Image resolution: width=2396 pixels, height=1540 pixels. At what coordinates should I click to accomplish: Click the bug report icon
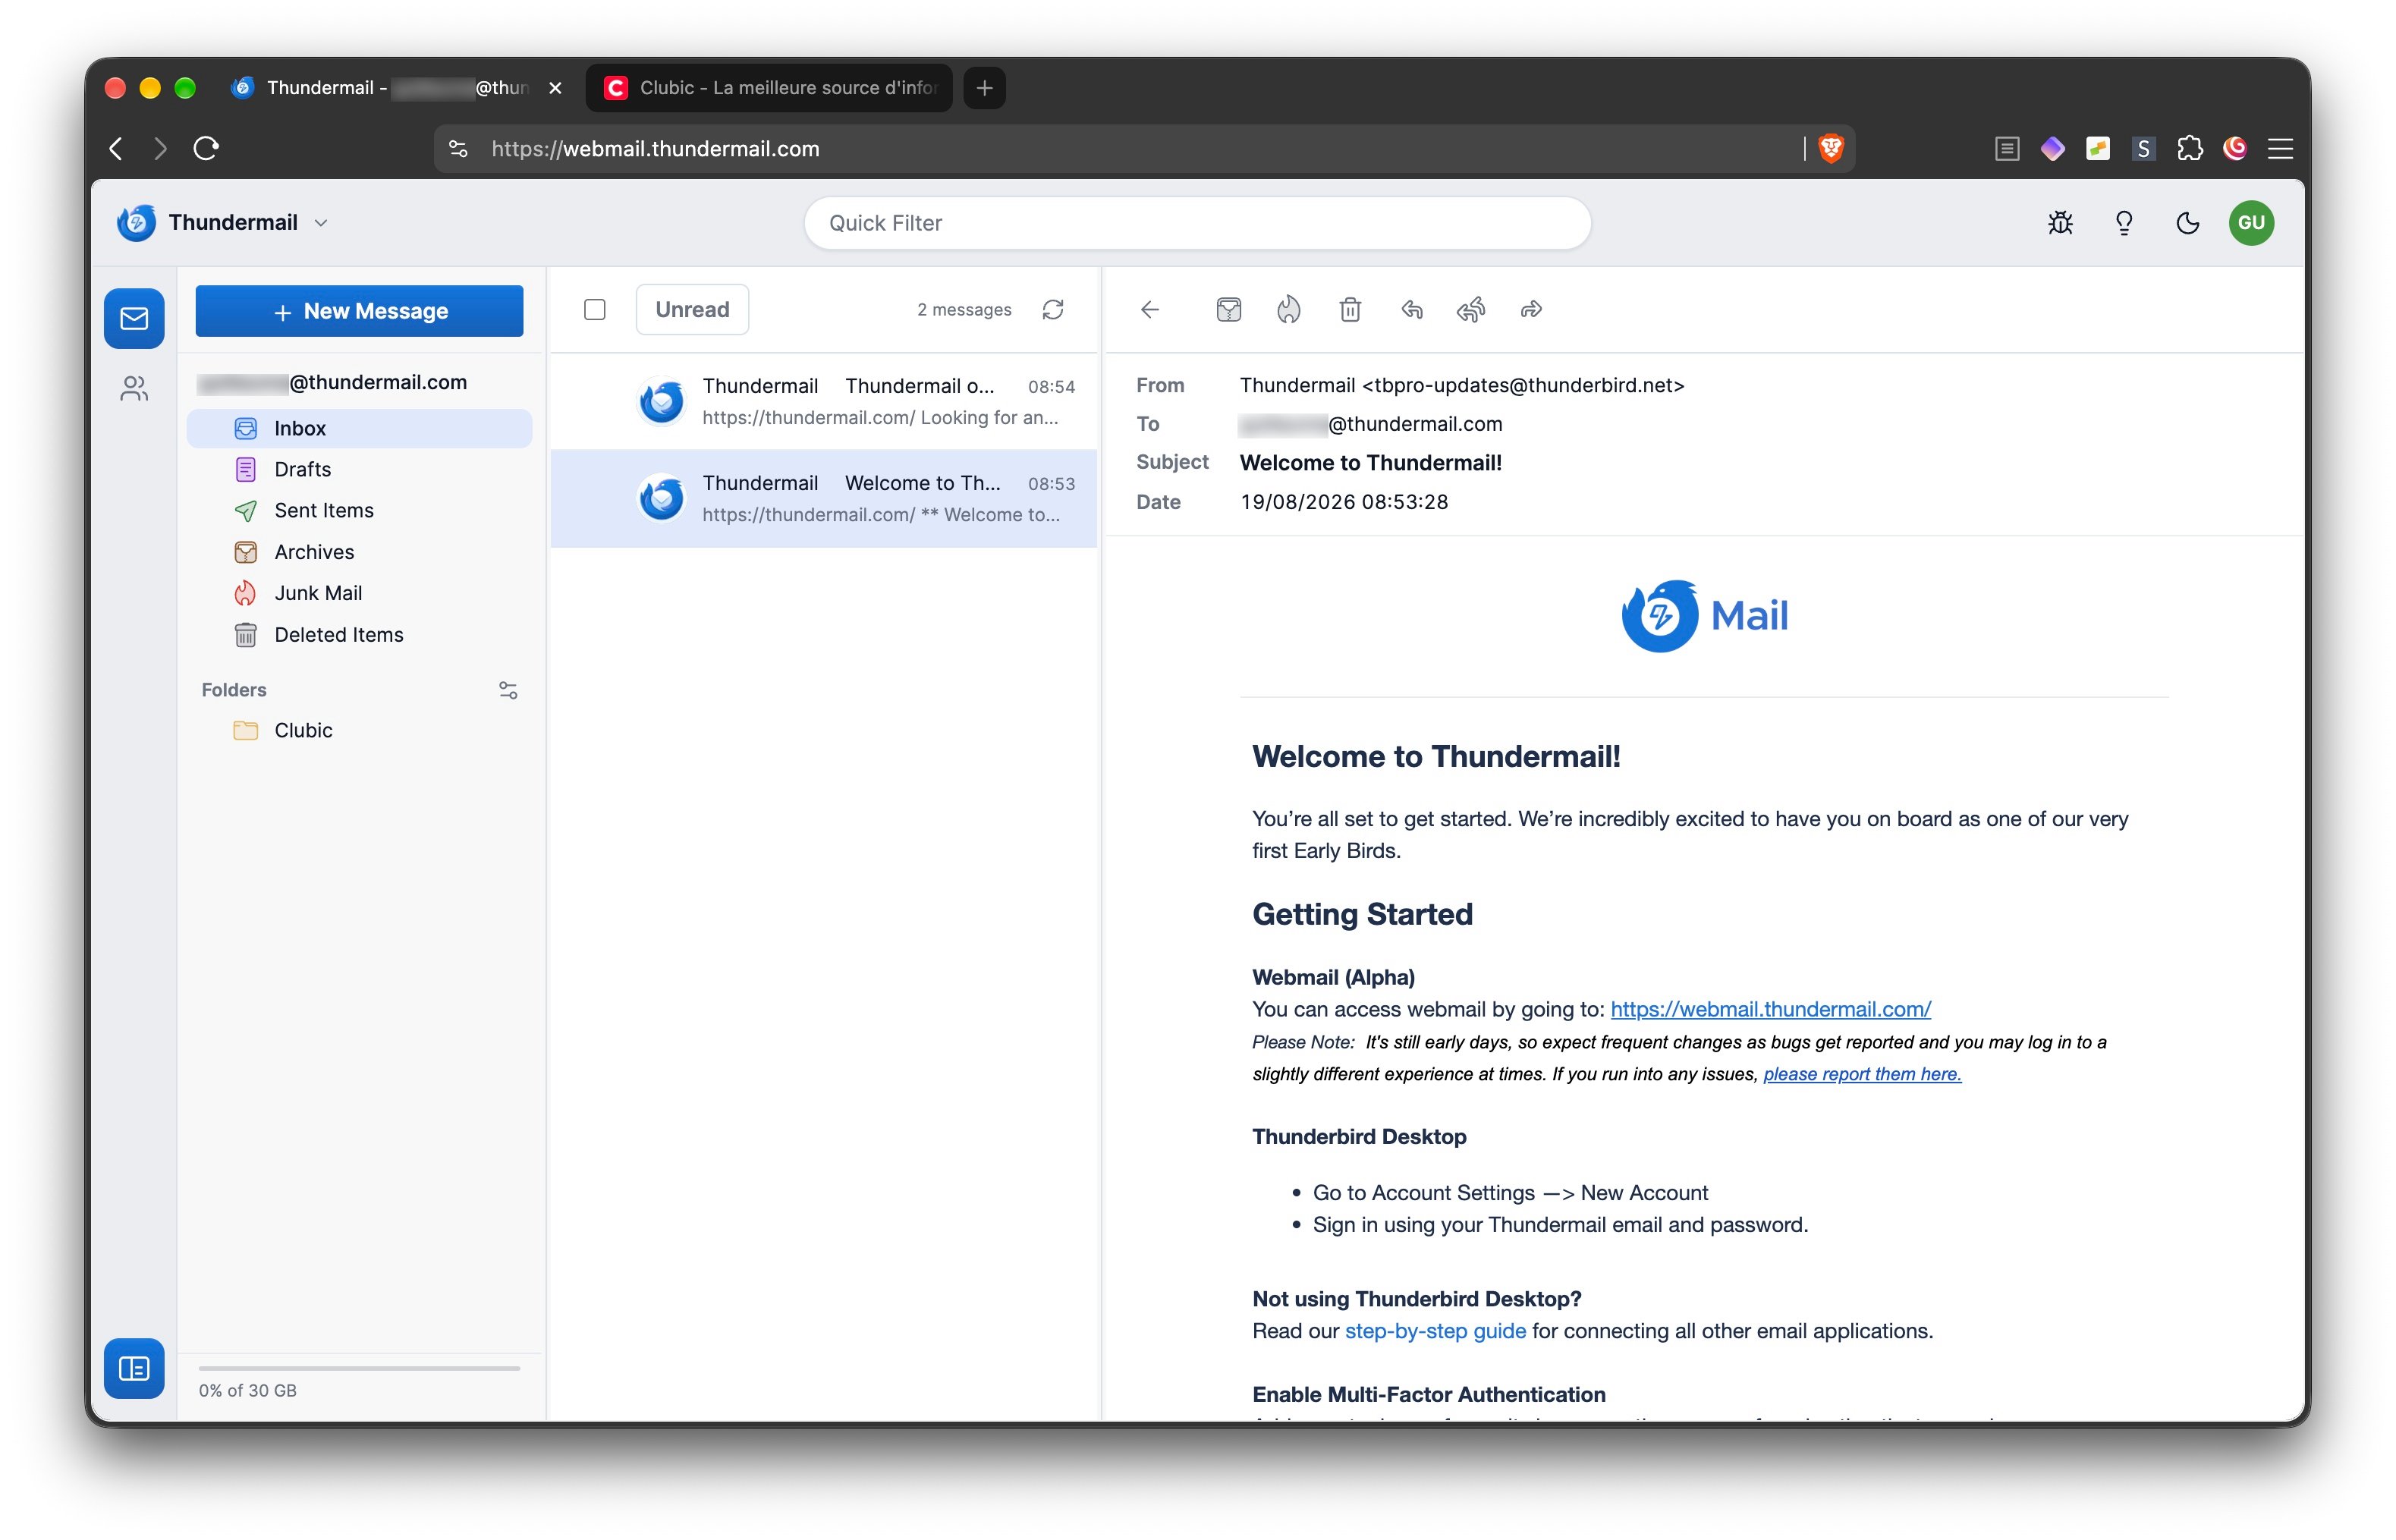pyautogui.click(x=2060, y=222)
